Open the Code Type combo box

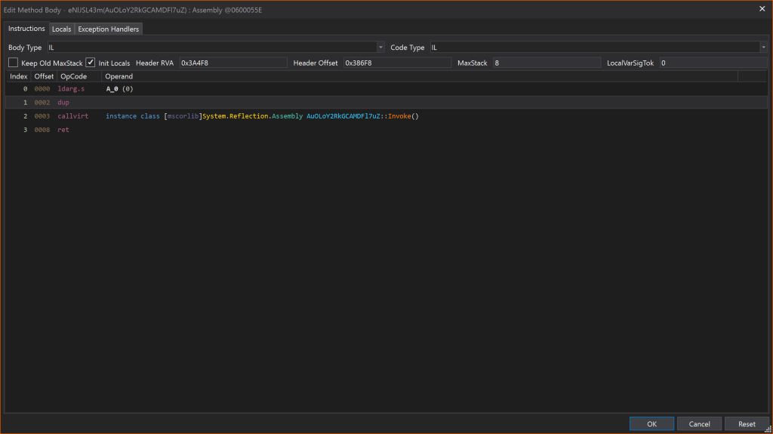pos(598,48)
